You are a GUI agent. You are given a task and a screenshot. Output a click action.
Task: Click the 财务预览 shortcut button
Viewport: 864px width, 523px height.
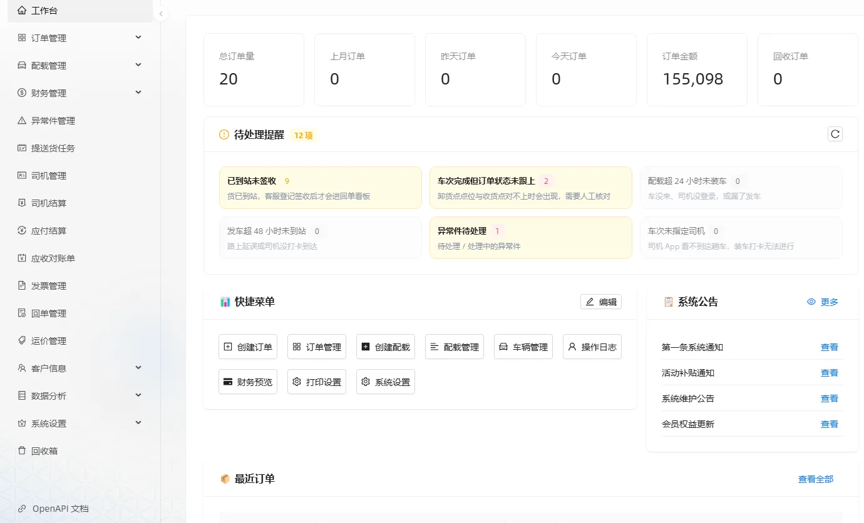click(x=248, y=382)
